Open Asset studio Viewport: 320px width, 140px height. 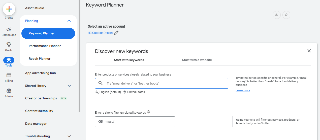coord(35,8)
